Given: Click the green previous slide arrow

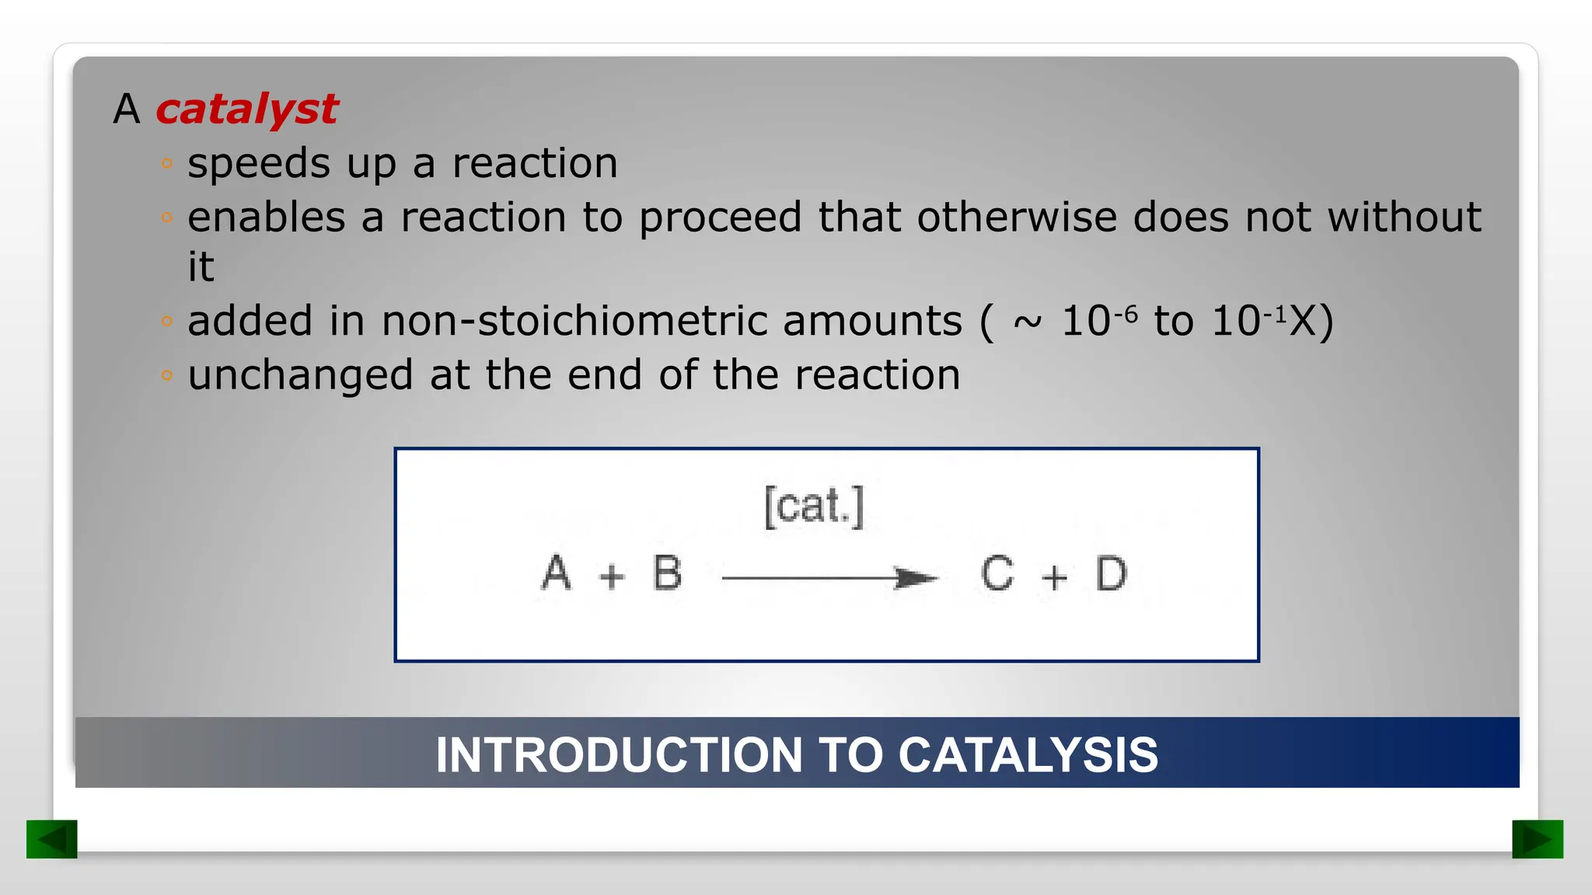Looking at the screenshot, I should (x=51, y=839).
